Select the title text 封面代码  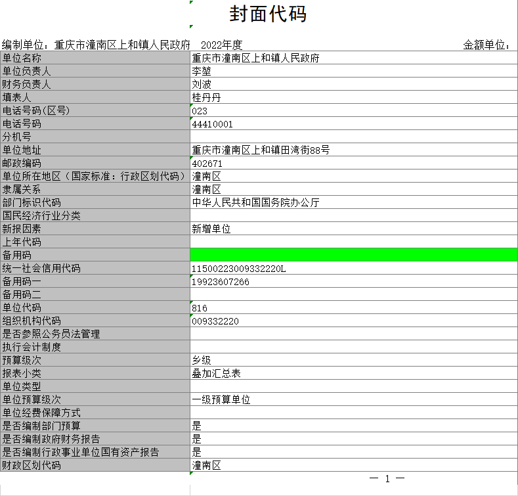click(x=268, y=14)
